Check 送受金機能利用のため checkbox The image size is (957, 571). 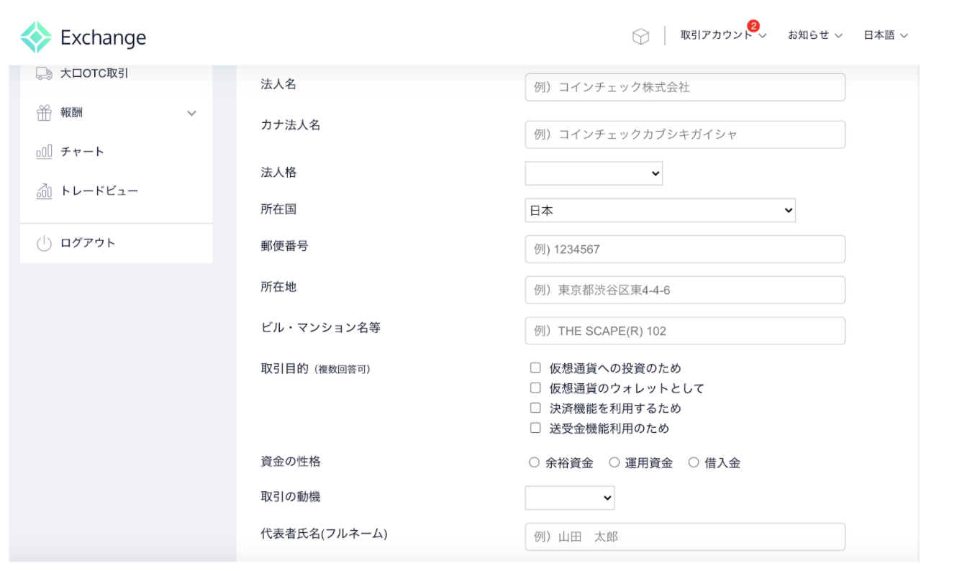pos(535,428)
